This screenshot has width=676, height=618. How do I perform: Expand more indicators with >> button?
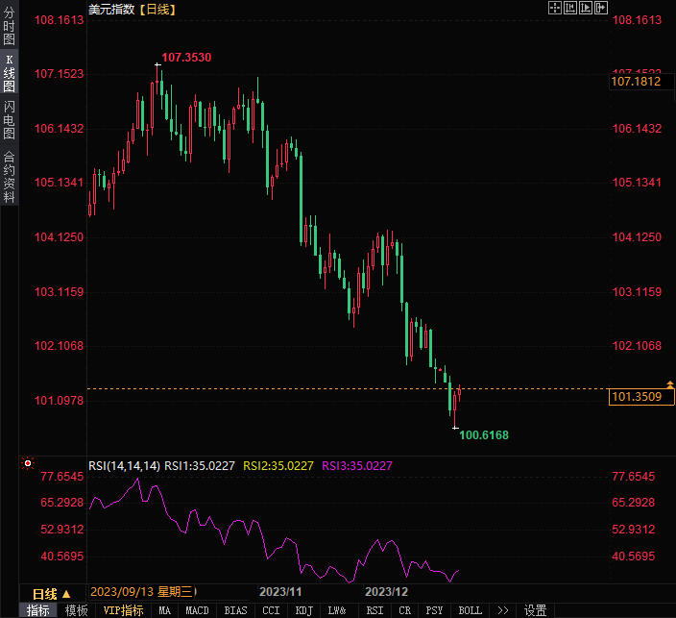[x=503, y=610]
